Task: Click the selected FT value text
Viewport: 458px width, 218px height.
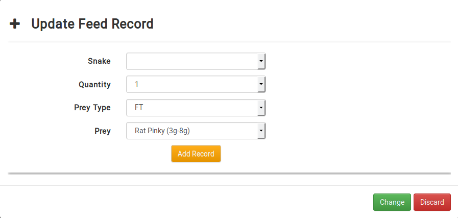Action: [139, 108]
